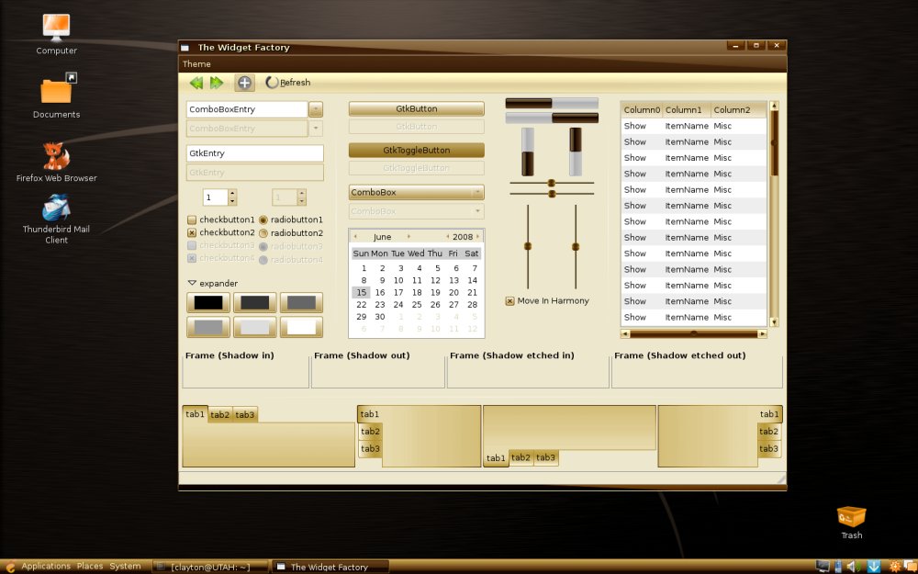The image size is (918, 574).
Task: Switch to tab2 in the notebook with left-side tabs
Action: [370, 432]
